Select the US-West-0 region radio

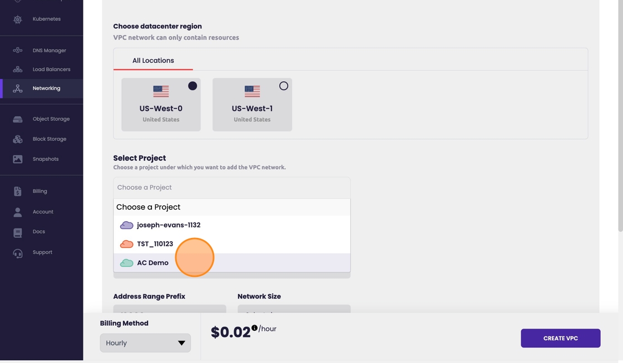click(x=192, y=86)
